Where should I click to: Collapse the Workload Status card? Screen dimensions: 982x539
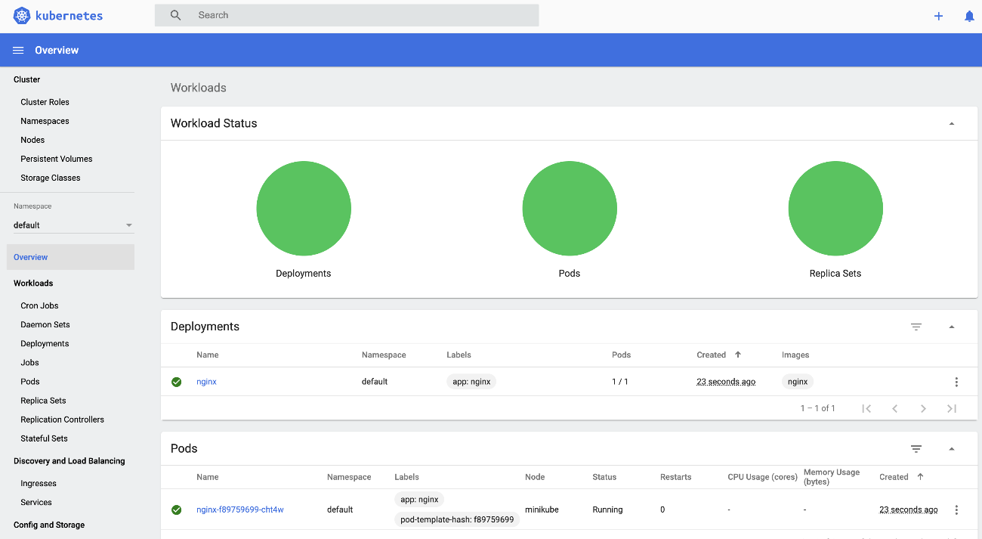(x=952, y=123)
